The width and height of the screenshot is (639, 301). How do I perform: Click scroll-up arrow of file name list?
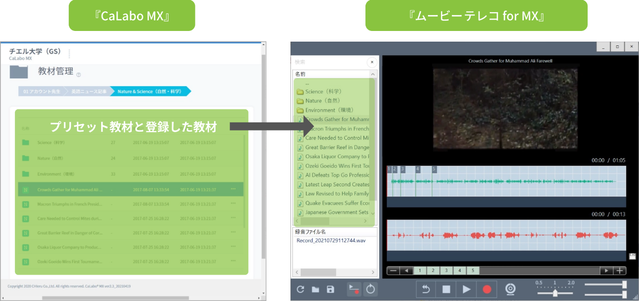click(373, 74)
